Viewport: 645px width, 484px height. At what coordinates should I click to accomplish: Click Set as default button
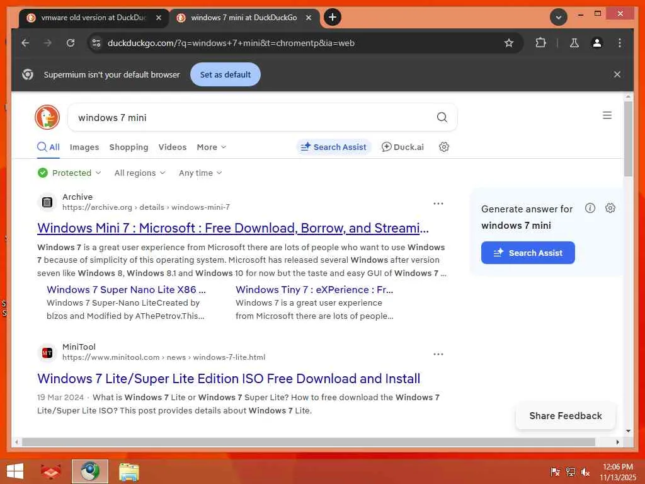225,74
